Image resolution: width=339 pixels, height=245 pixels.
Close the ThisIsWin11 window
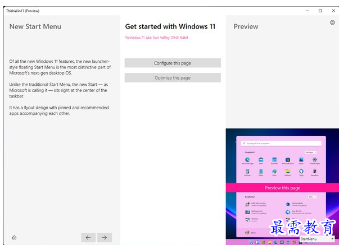click(x=333, y=11)
